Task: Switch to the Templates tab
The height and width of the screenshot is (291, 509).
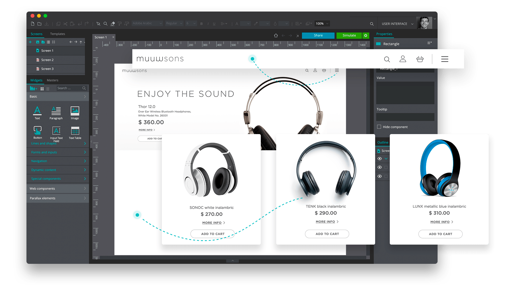Action: (x=58, y=34)
